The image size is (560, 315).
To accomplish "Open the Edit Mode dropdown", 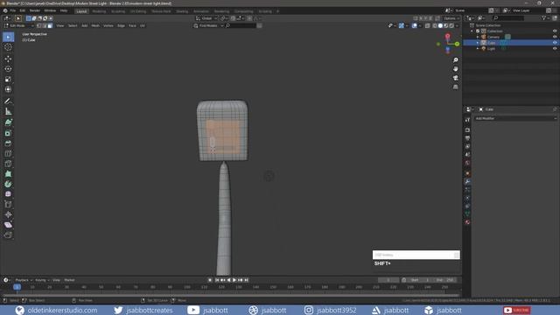I will (x=19, y=25).
